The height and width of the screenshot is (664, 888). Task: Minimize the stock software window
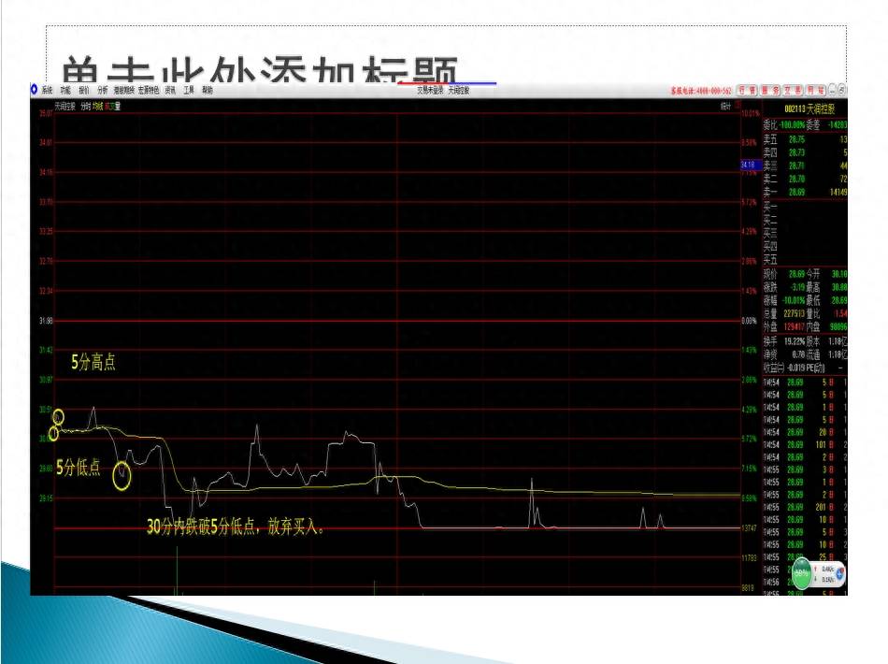click(833, 90)
